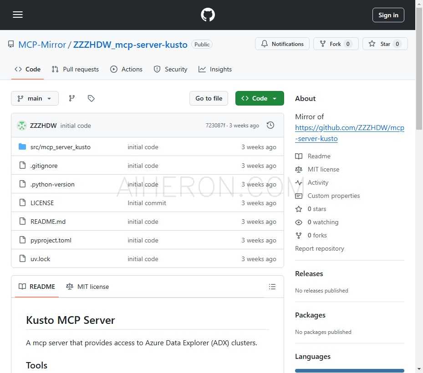Expand the green Code dropdown

point(260,98)
